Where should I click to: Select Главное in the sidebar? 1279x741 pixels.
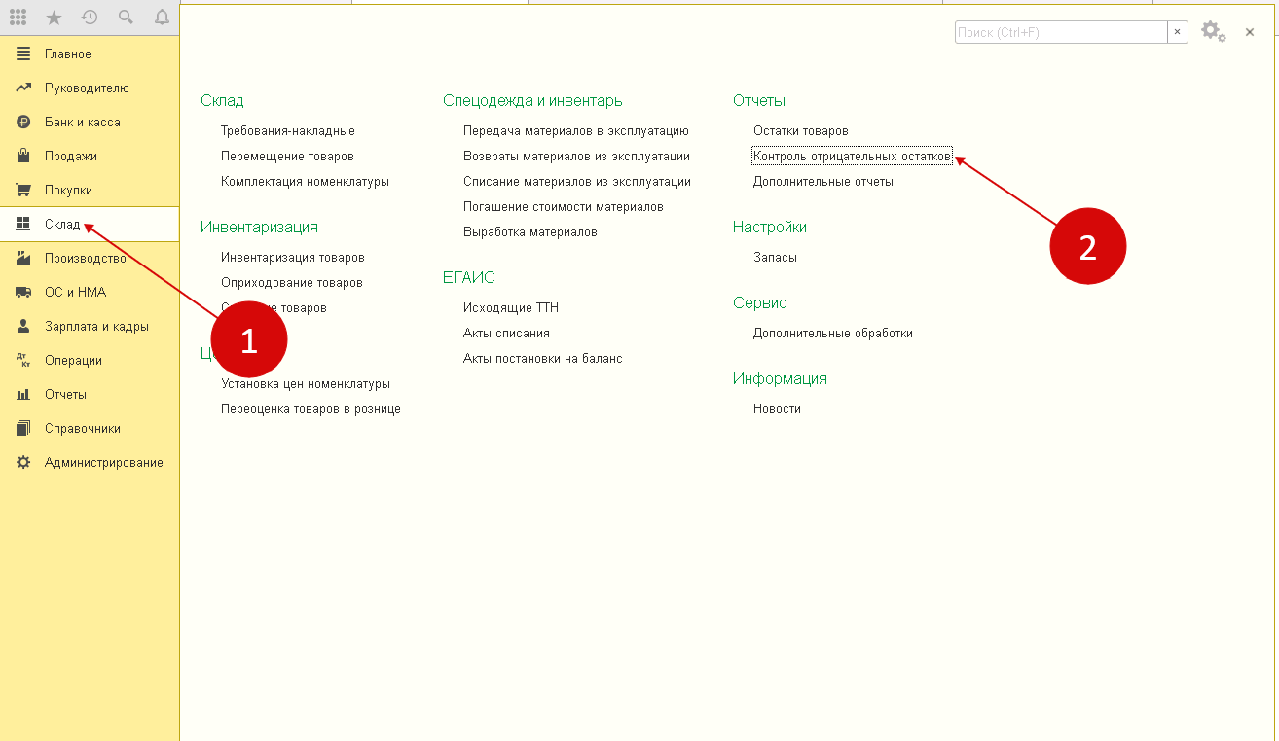tap(67, 54)
